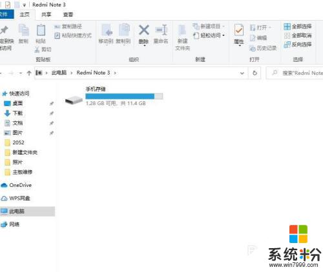This screenshot has height=272, width=323.
Task: Click Copy path (复制路径)
Action: click(68, 26)
